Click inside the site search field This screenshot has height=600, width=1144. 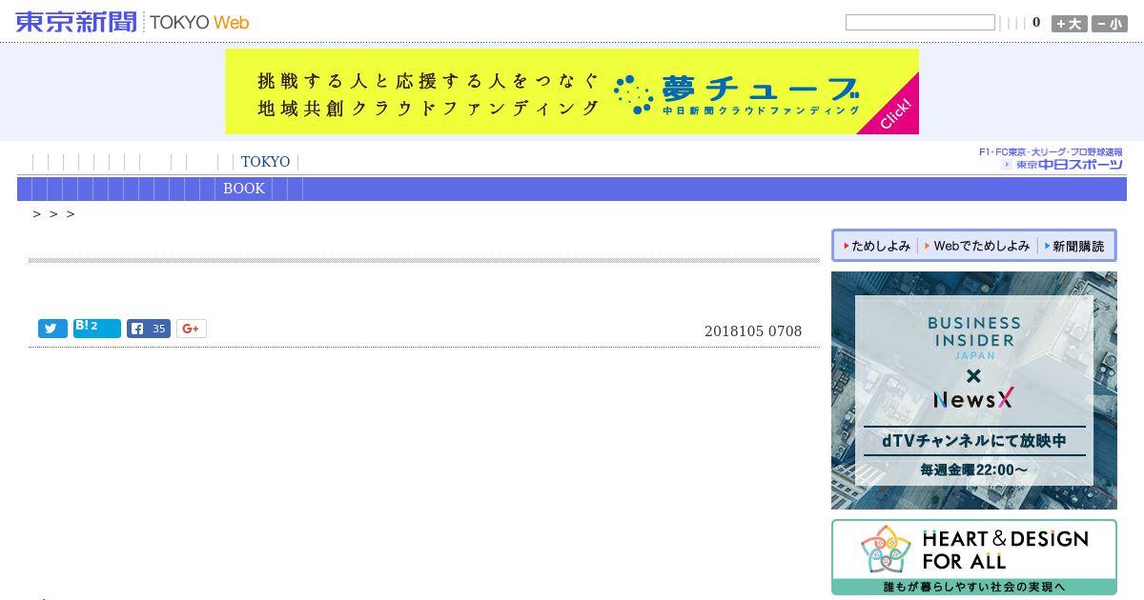point(920,23)
